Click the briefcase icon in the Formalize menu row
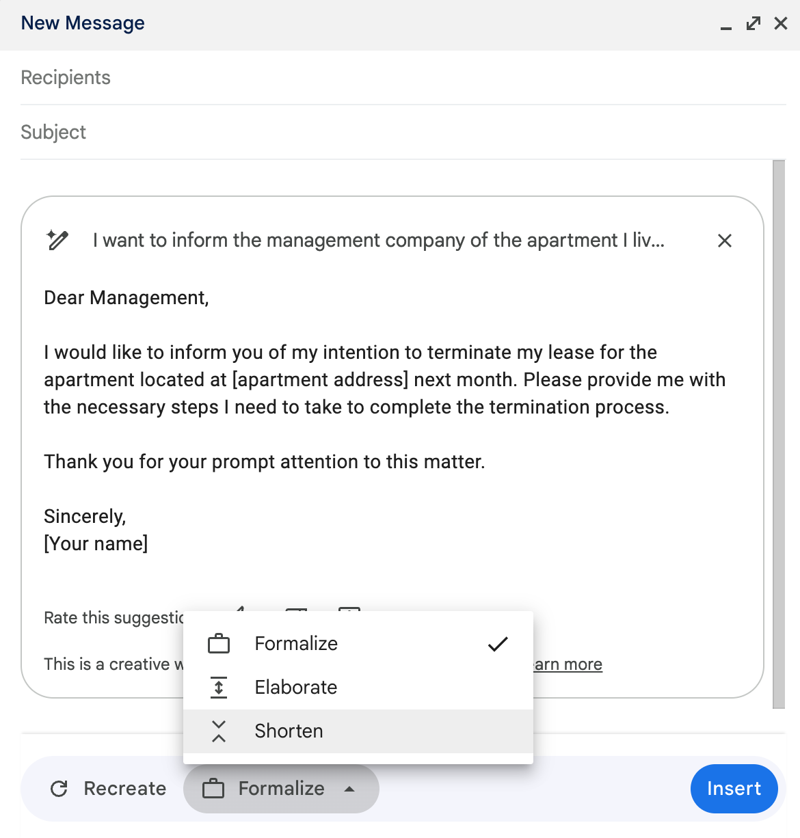Viewport: 800px width, 838px height. coord(219,644)
